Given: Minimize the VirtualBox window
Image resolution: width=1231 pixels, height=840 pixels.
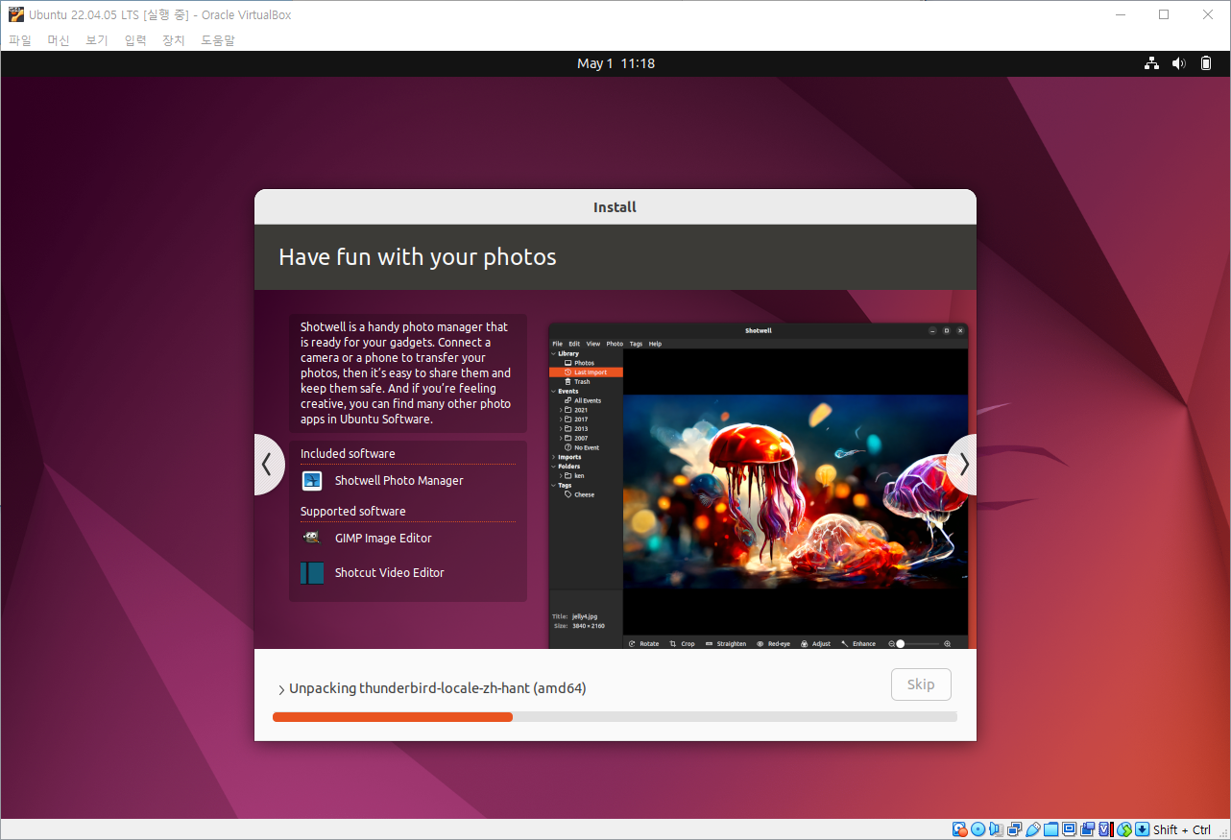Looking at the screenshot, I should coord(1120,14).
